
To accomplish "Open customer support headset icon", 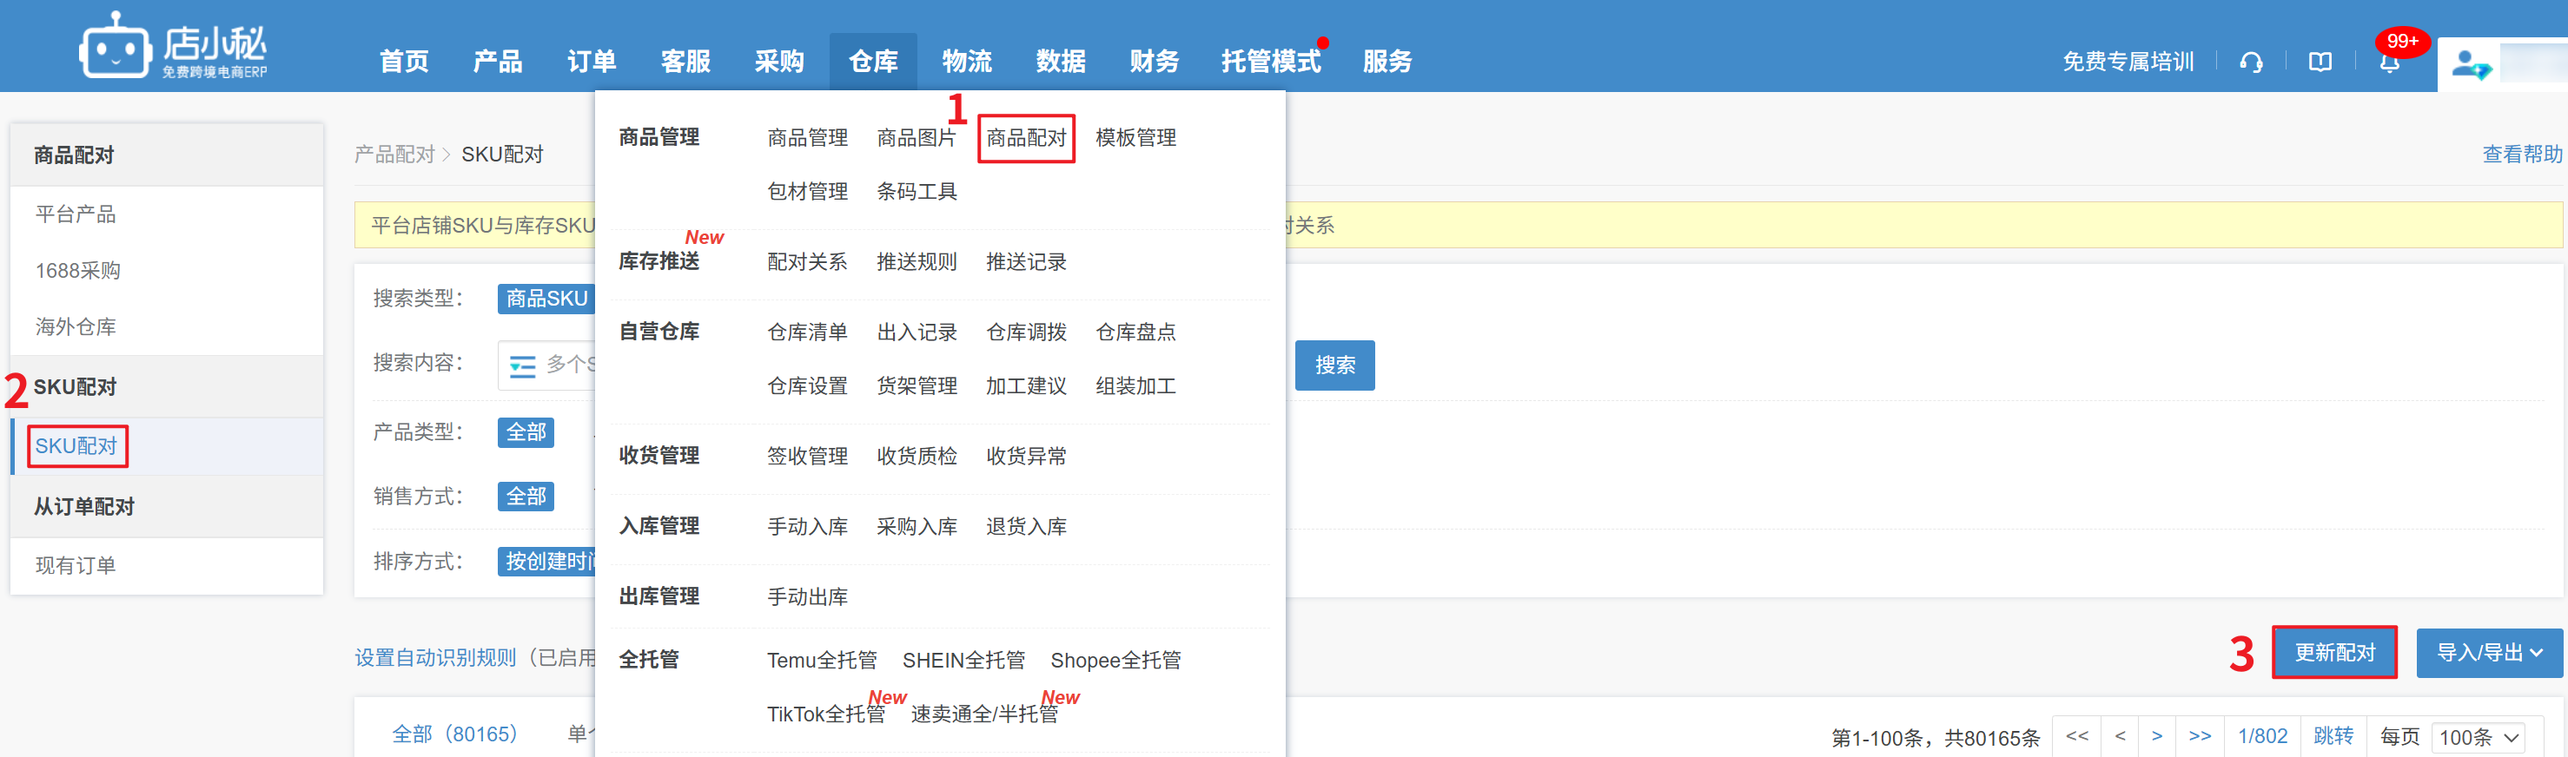I will (2250, 62).
